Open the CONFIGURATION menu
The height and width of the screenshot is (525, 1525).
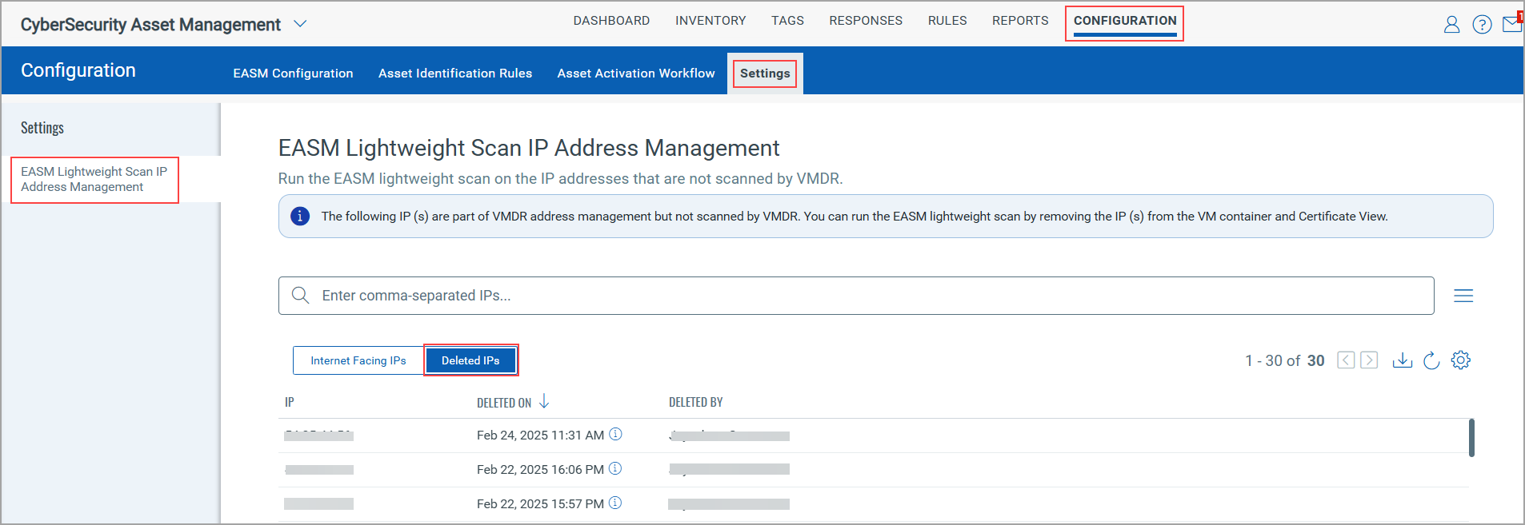point(1125,22)
